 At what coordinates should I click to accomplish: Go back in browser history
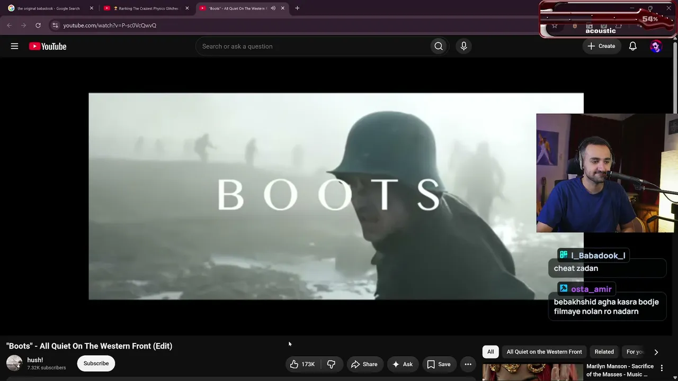[x=9, y=25]
